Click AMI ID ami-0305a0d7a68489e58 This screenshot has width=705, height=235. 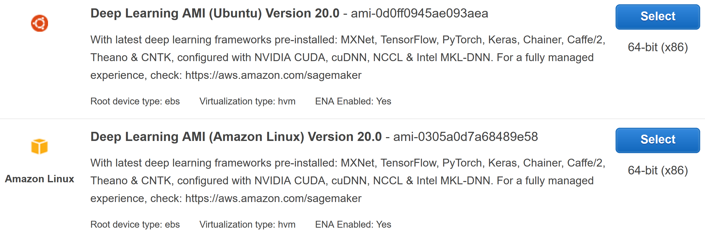[x=465, y=136]
